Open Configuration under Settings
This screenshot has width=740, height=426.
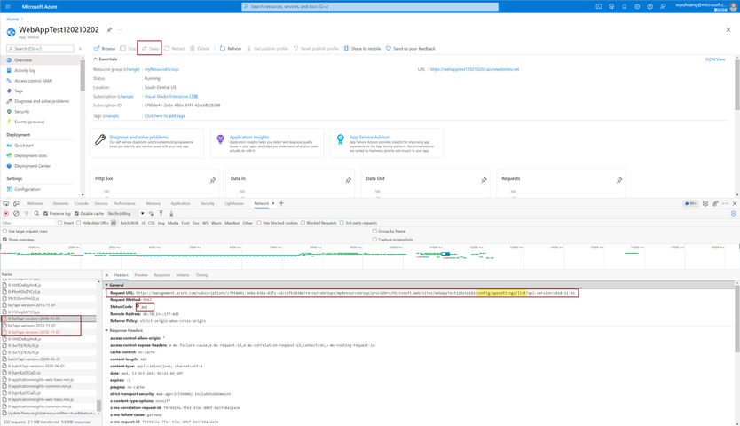[27, 189]
